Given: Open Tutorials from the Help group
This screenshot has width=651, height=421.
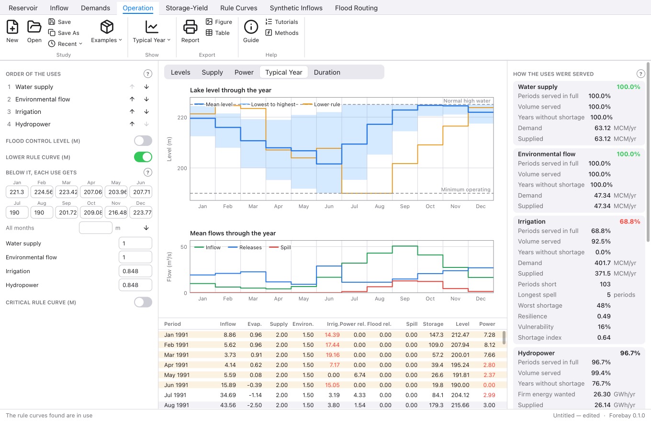Looking at the screenshot, I should (x=282, y=22).
